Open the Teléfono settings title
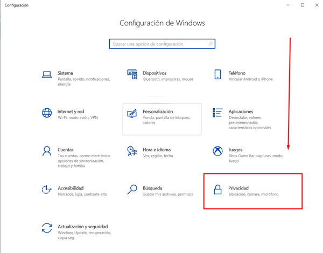Viewport: 323px width, 253px height. pos(237,73)
